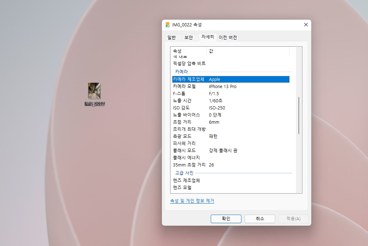
Task: Confirm changes with the 확인 button
Action: (x=226, y=219)
